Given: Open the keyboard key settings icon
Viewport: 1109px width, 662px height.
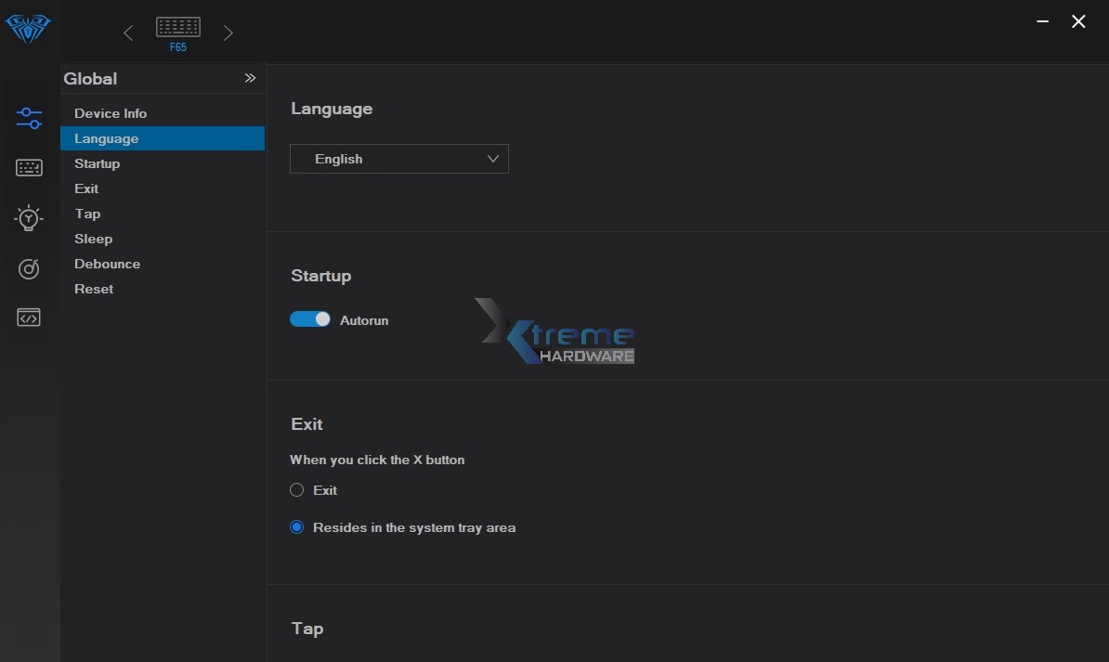Looking at the screenshot, I should click(x=29, y=168).
